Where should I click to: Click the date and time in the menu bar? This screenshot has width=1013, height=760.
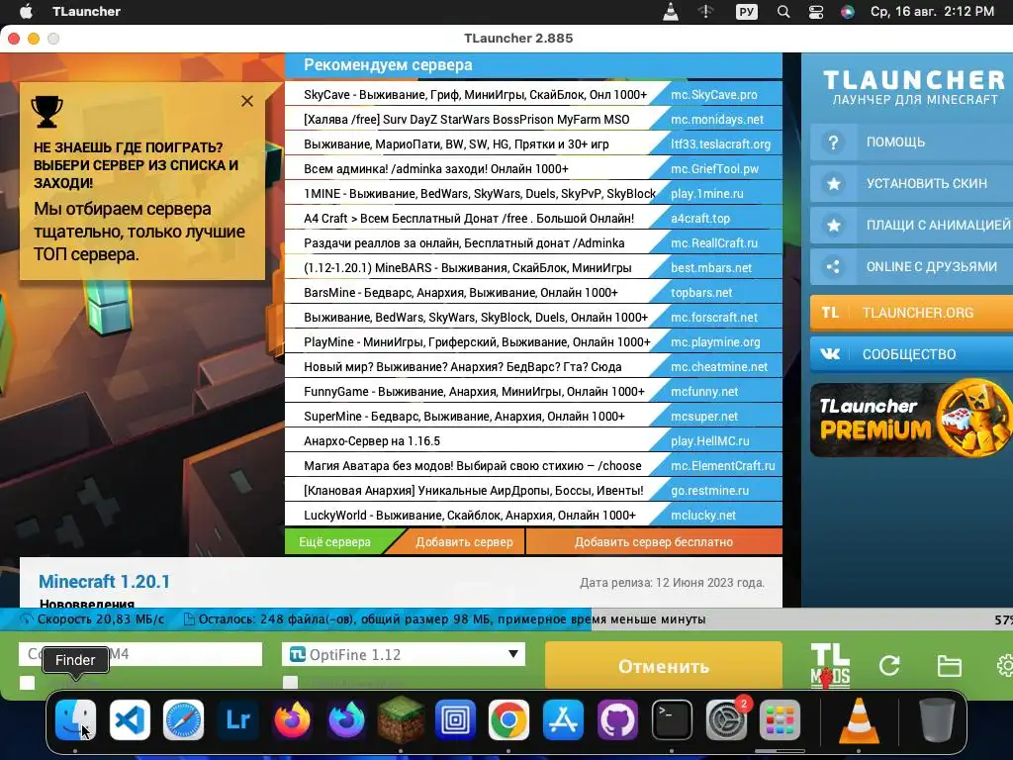click(x=932, y=11)
